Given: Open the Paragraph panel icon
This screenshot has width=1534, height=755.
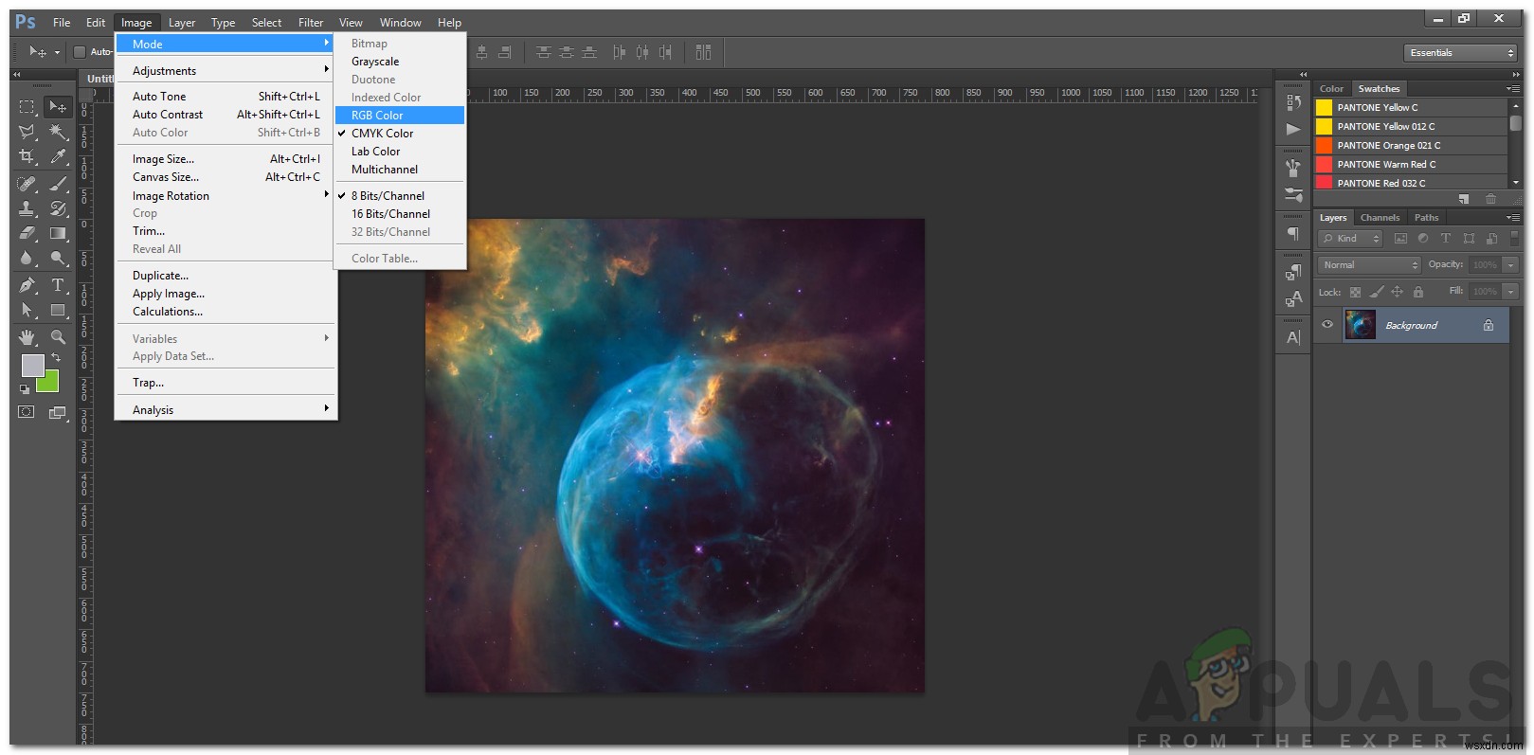Looking at the screenshot, I should (1293, 233).
